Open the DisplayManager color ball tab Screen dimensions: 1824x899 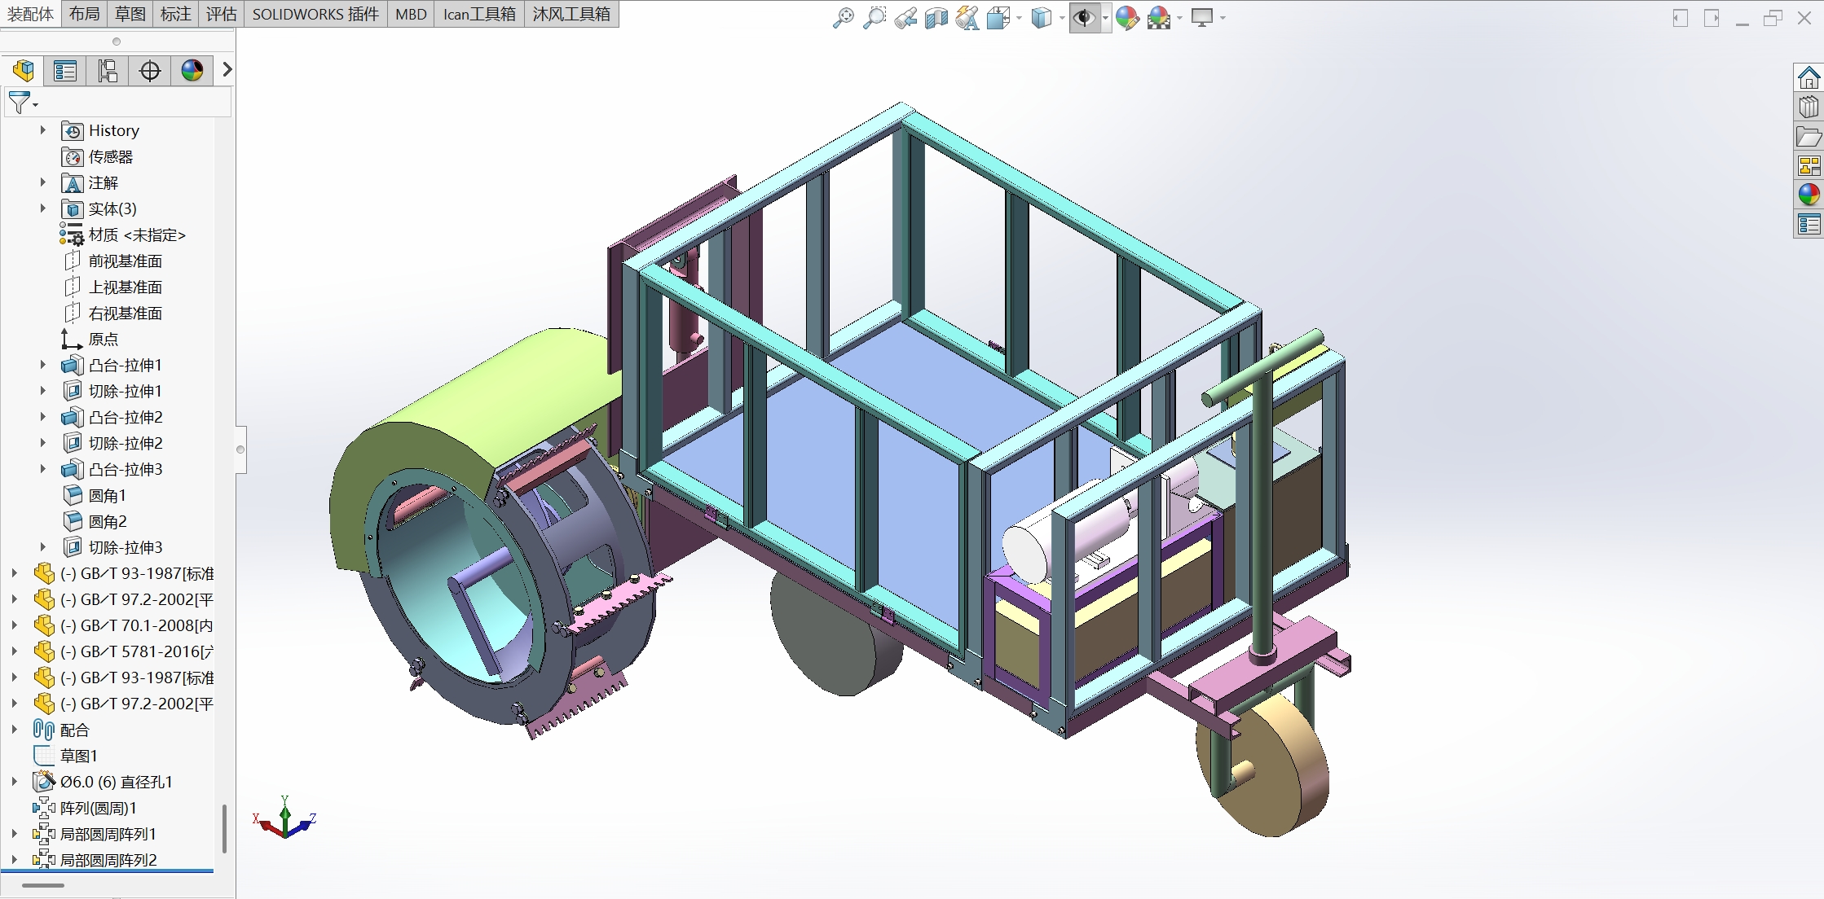point(192,71)
